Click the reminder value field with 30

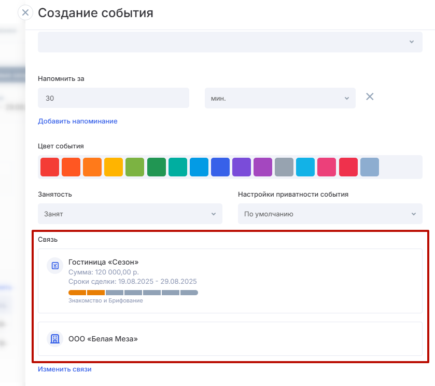click(x=113, y=98)
